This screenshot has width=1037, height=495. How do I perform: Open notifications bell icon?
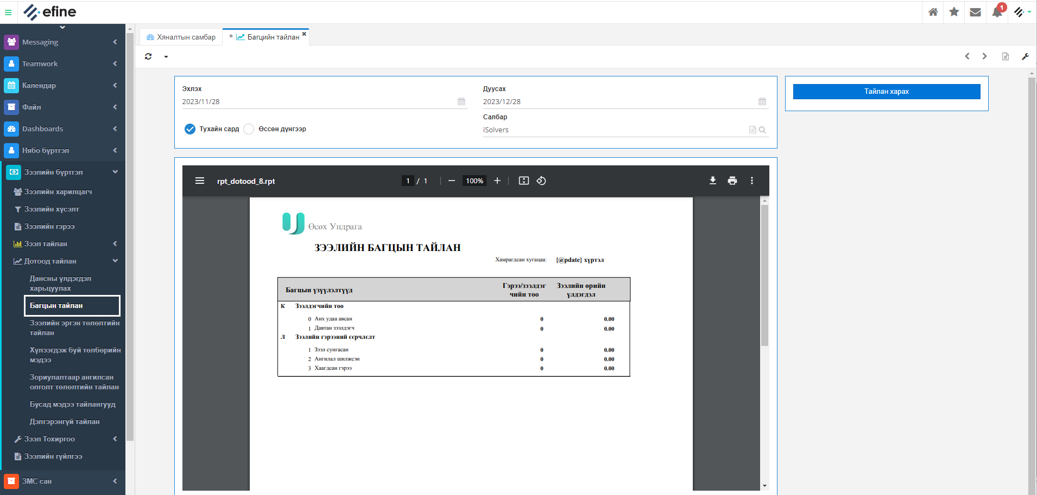(x=997, y=12)
